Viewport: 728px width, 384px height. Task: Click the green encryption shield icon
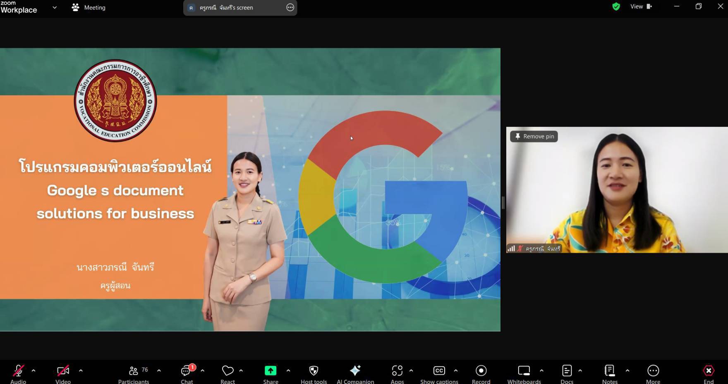coord(616,6)
